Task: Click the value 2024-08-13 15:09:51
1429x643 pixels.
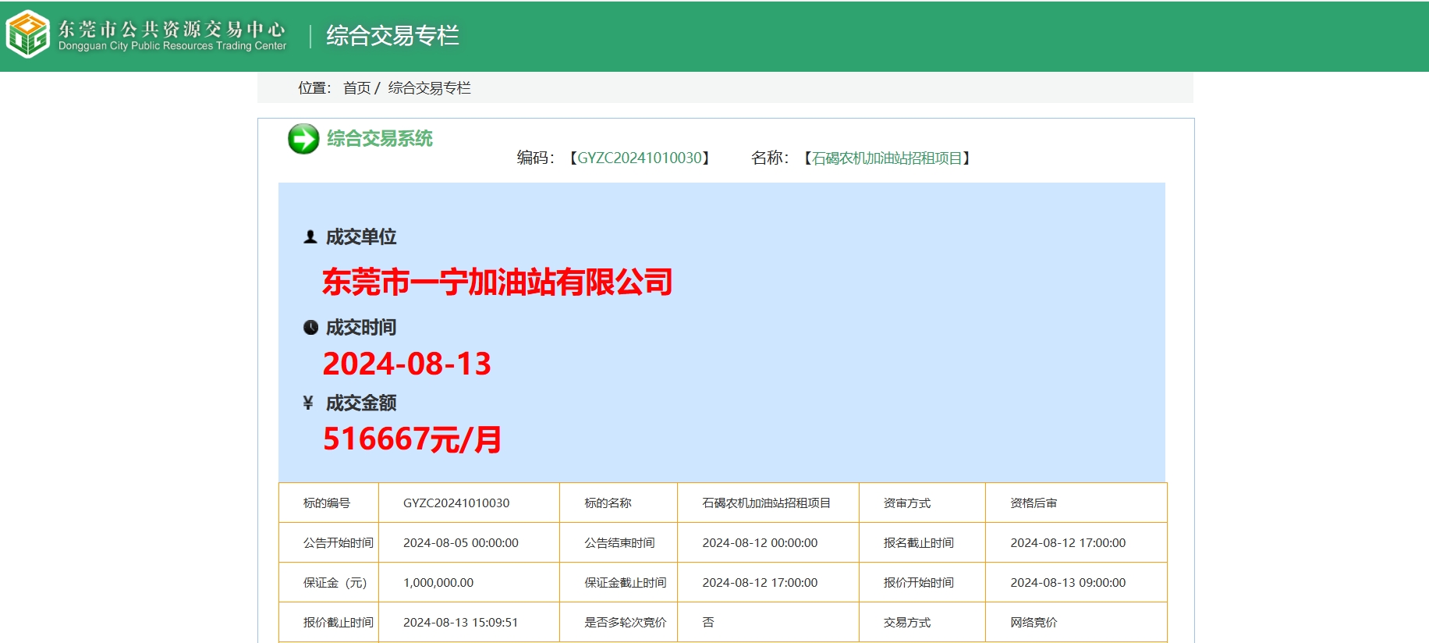Action: 461,623
